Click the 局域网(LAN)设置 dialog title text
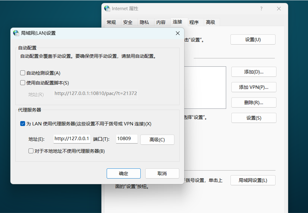Screen dimensions: 308x213 tap(38, 33)
